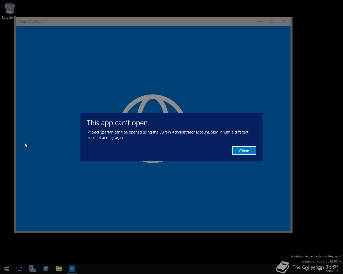Launch Server Manager from the taskbar
Viewport: 343px width, 274px height.
[33, 269]
